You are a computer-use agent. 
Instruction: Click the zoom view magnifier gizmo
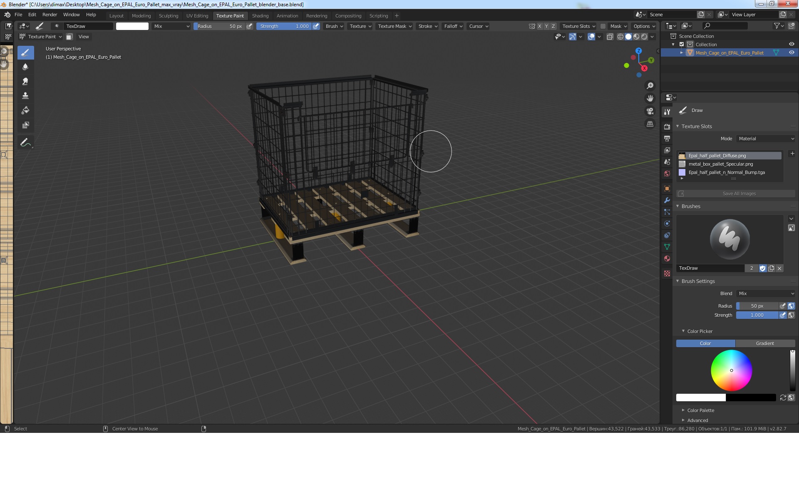tap(650, 86)
